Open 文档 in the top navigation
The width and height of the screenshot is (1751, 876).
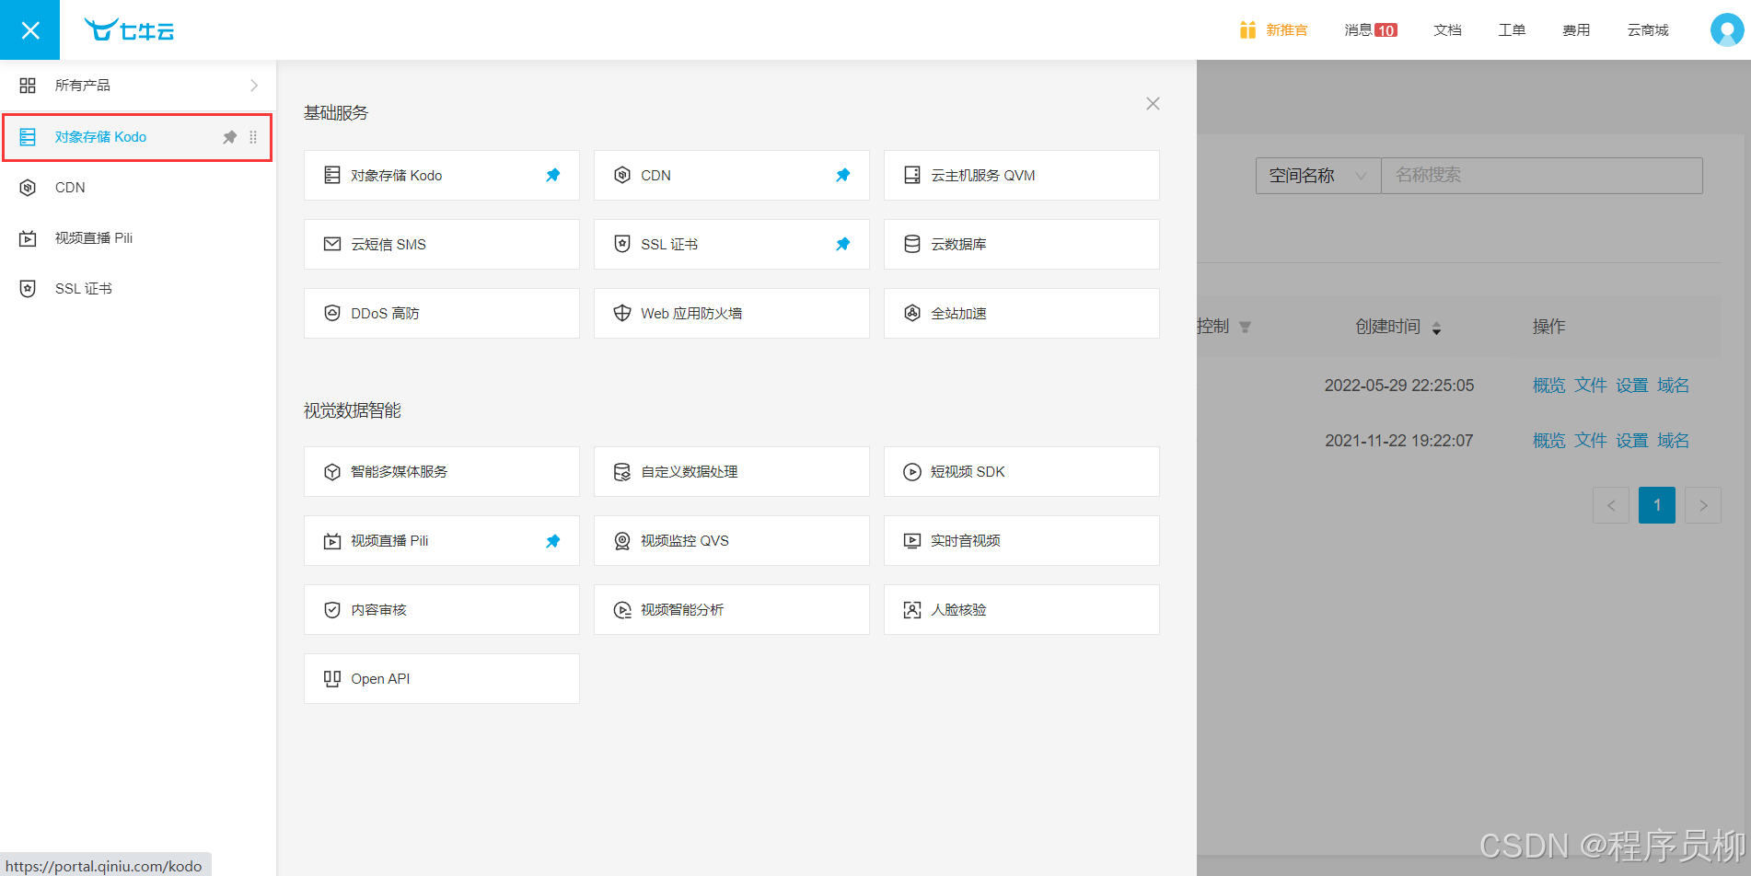(1447, 30)
